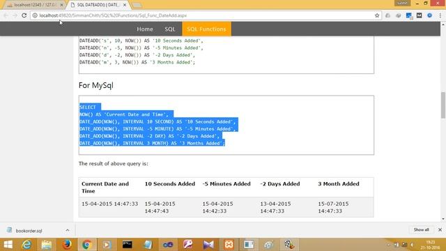Open the purple infinity taskbar icon

pyautogui.click(x=168, y=245)
